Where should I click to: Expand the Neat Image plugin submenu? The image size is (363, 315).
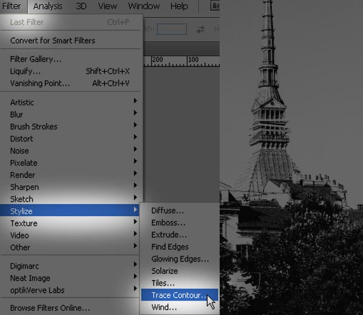(70, 278)
